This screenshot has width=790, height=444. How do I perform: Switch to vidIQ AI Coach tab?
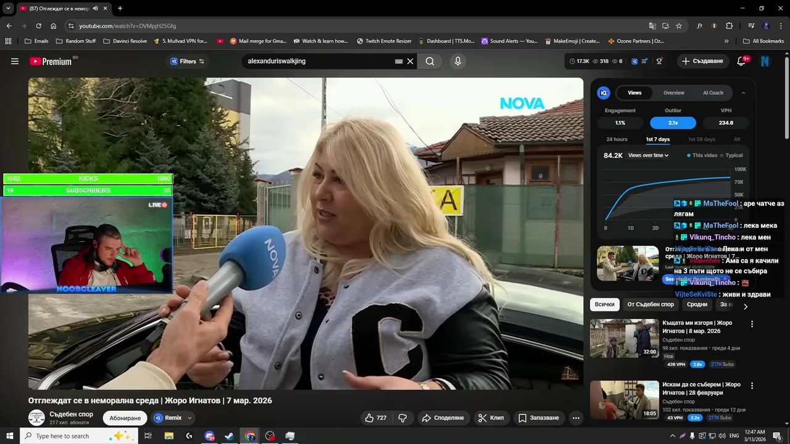click(713, 92)
